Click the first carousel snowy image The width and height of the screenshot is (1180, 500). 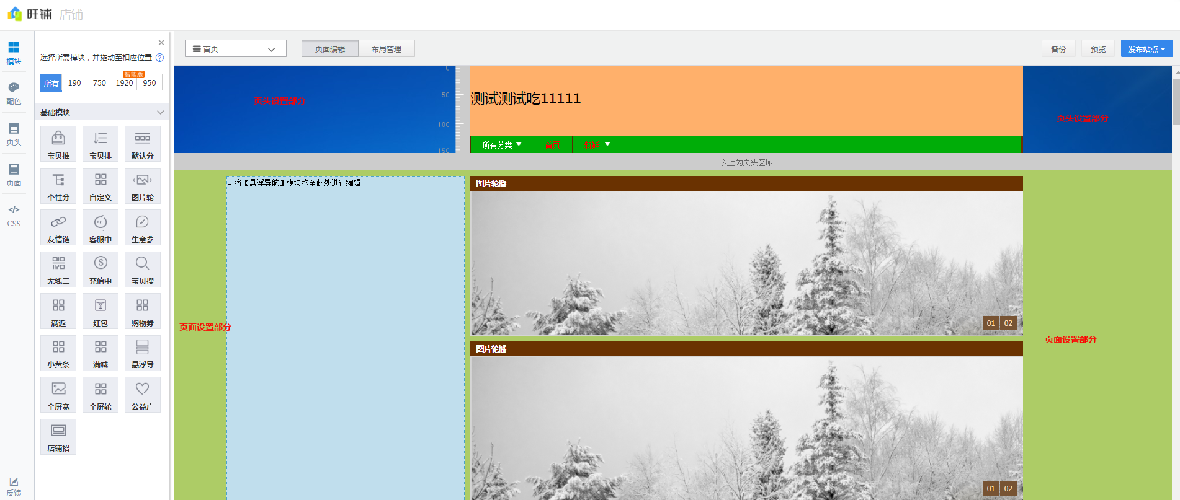coord(746,263)
